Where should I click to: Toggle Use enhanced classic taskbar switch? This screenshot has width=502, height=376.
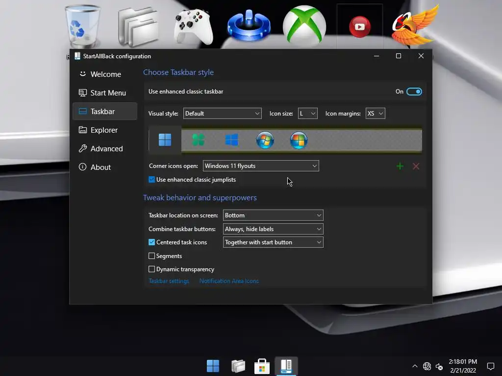[414, 92]
